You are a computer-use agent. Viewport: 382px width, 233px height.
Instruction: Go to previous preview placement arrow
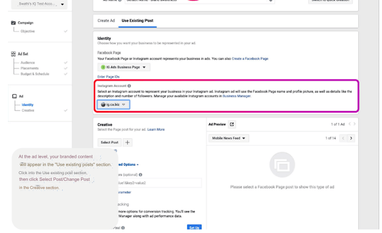(x=344, y=138)
